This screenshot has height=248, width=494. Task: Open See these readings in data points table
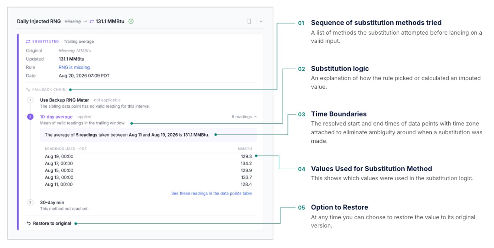point(211,193)
